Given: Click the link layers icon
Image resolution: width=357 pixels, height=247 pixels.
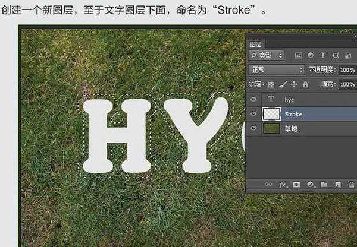Looking at the screenshot, I should click(268, 185).
